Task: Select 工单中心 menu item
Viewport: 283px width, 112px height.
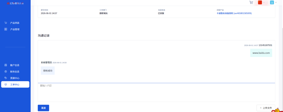Action: 15,84
